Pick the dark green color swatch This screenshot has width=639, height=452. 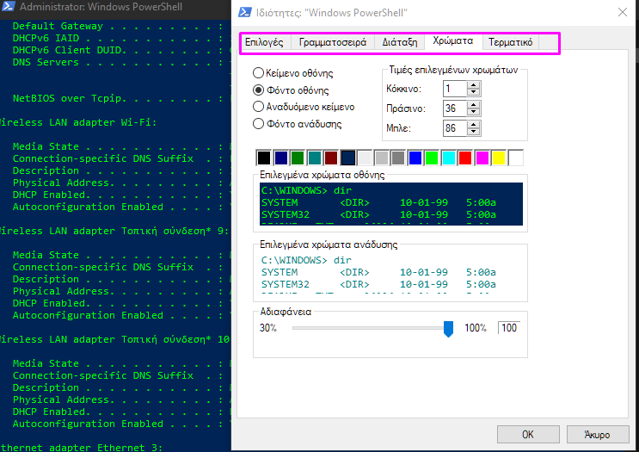click(x=298, y=158)
